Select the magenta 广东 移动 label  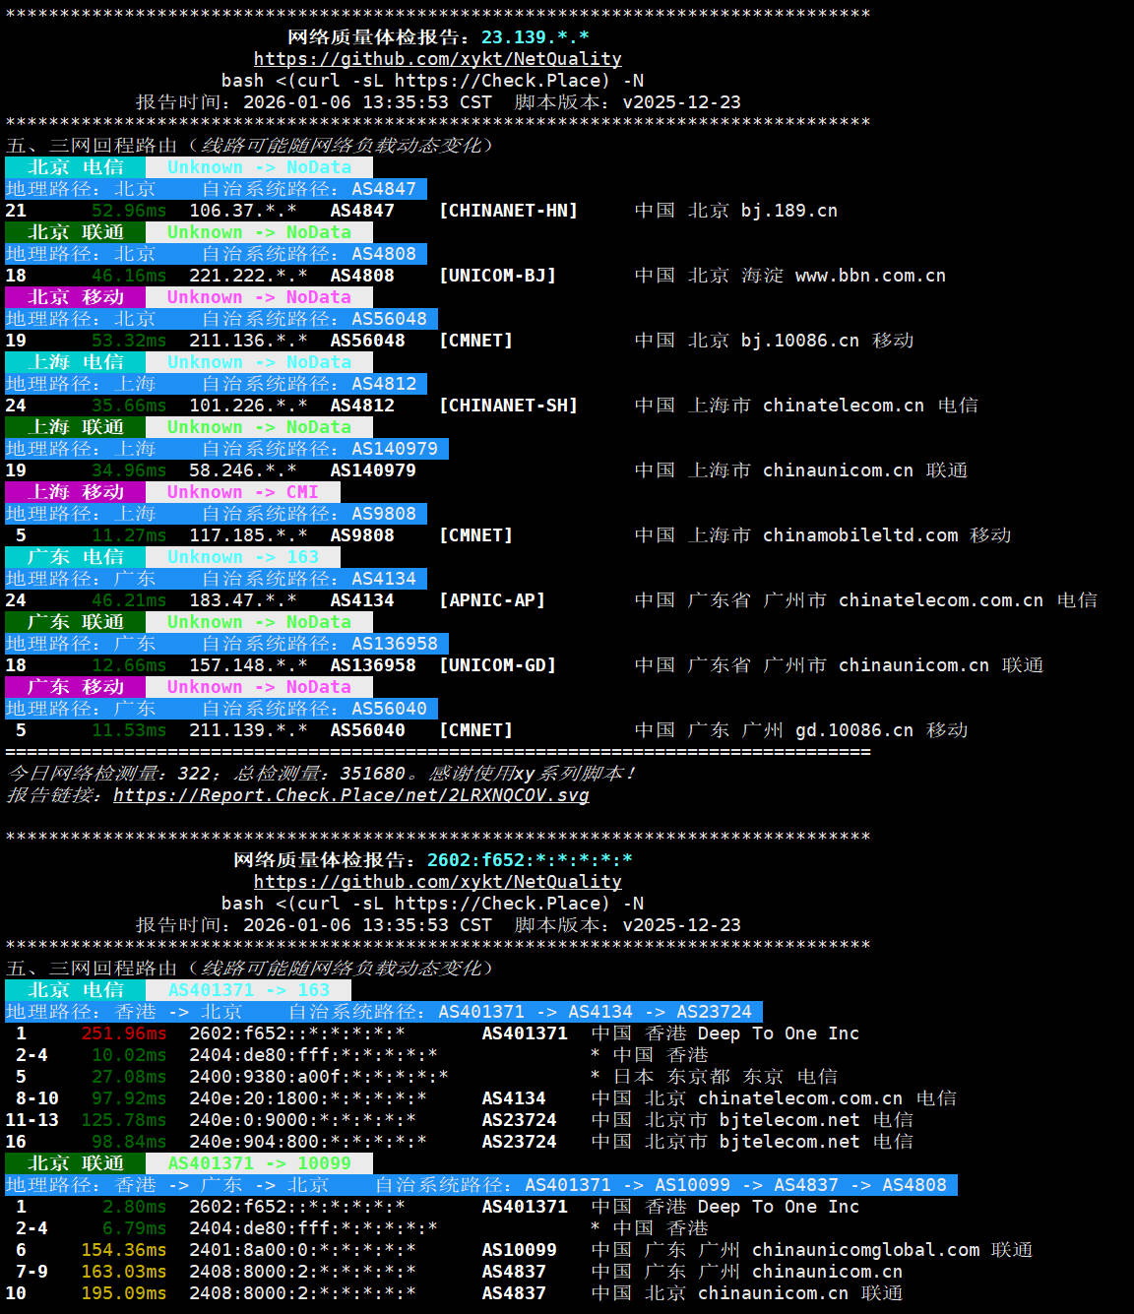pyautogui.click(x=76, y=687)
